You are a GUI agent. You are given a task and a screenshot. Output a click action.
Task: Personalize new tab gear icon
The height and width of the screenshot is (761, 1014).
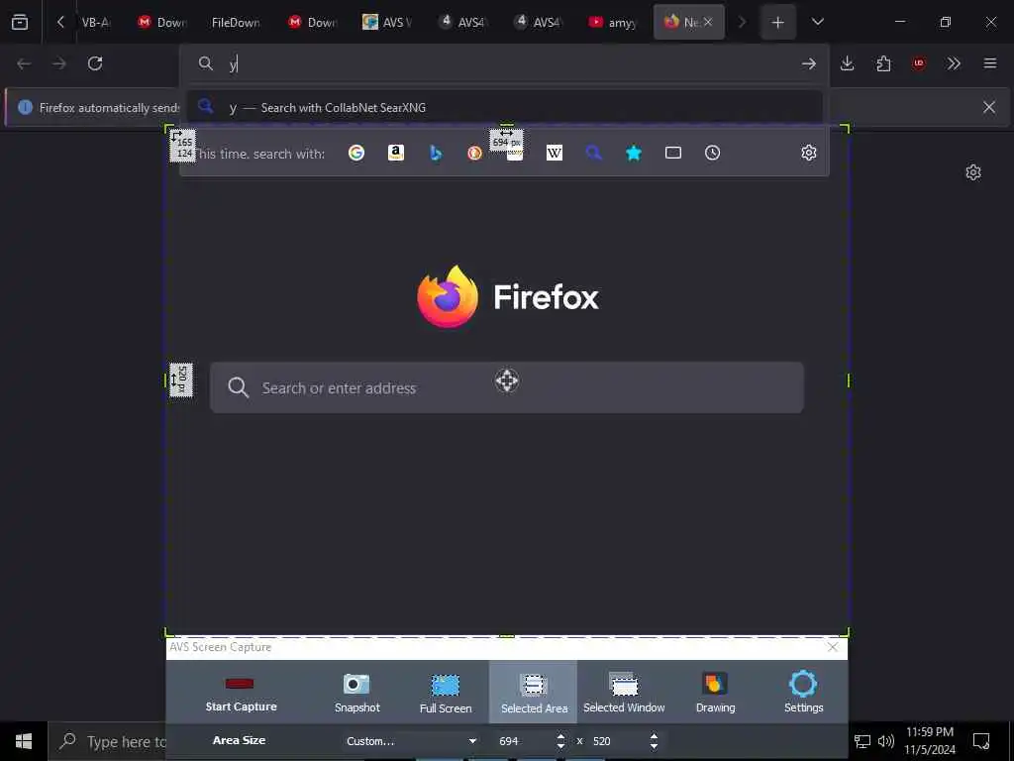(x=973, y=172)
